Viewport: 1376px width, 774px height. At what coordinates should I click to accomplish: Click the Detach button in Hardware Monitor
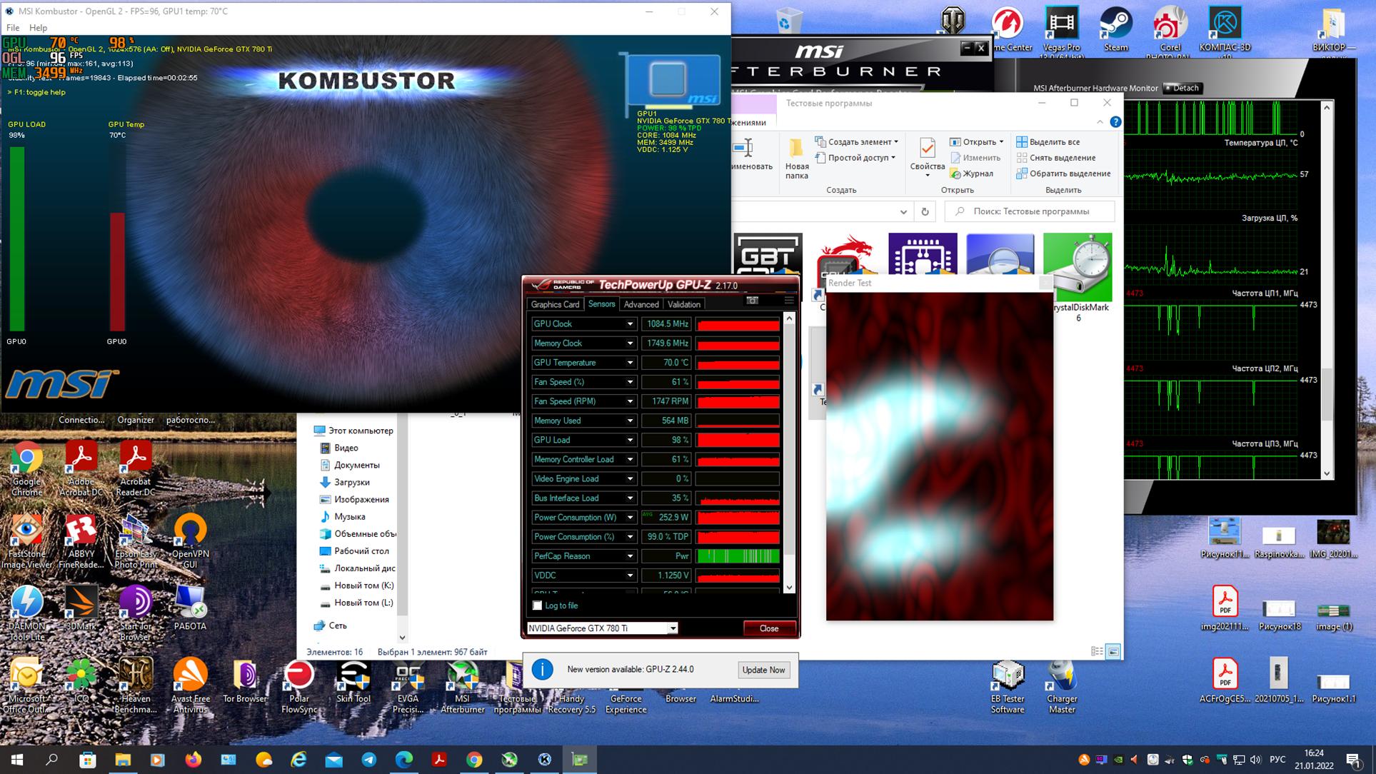1182,88
